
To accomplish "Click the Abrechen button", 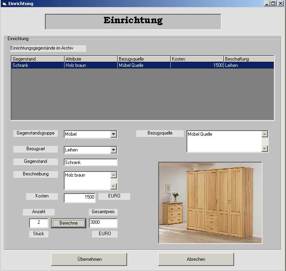I will tap(196, 259).
